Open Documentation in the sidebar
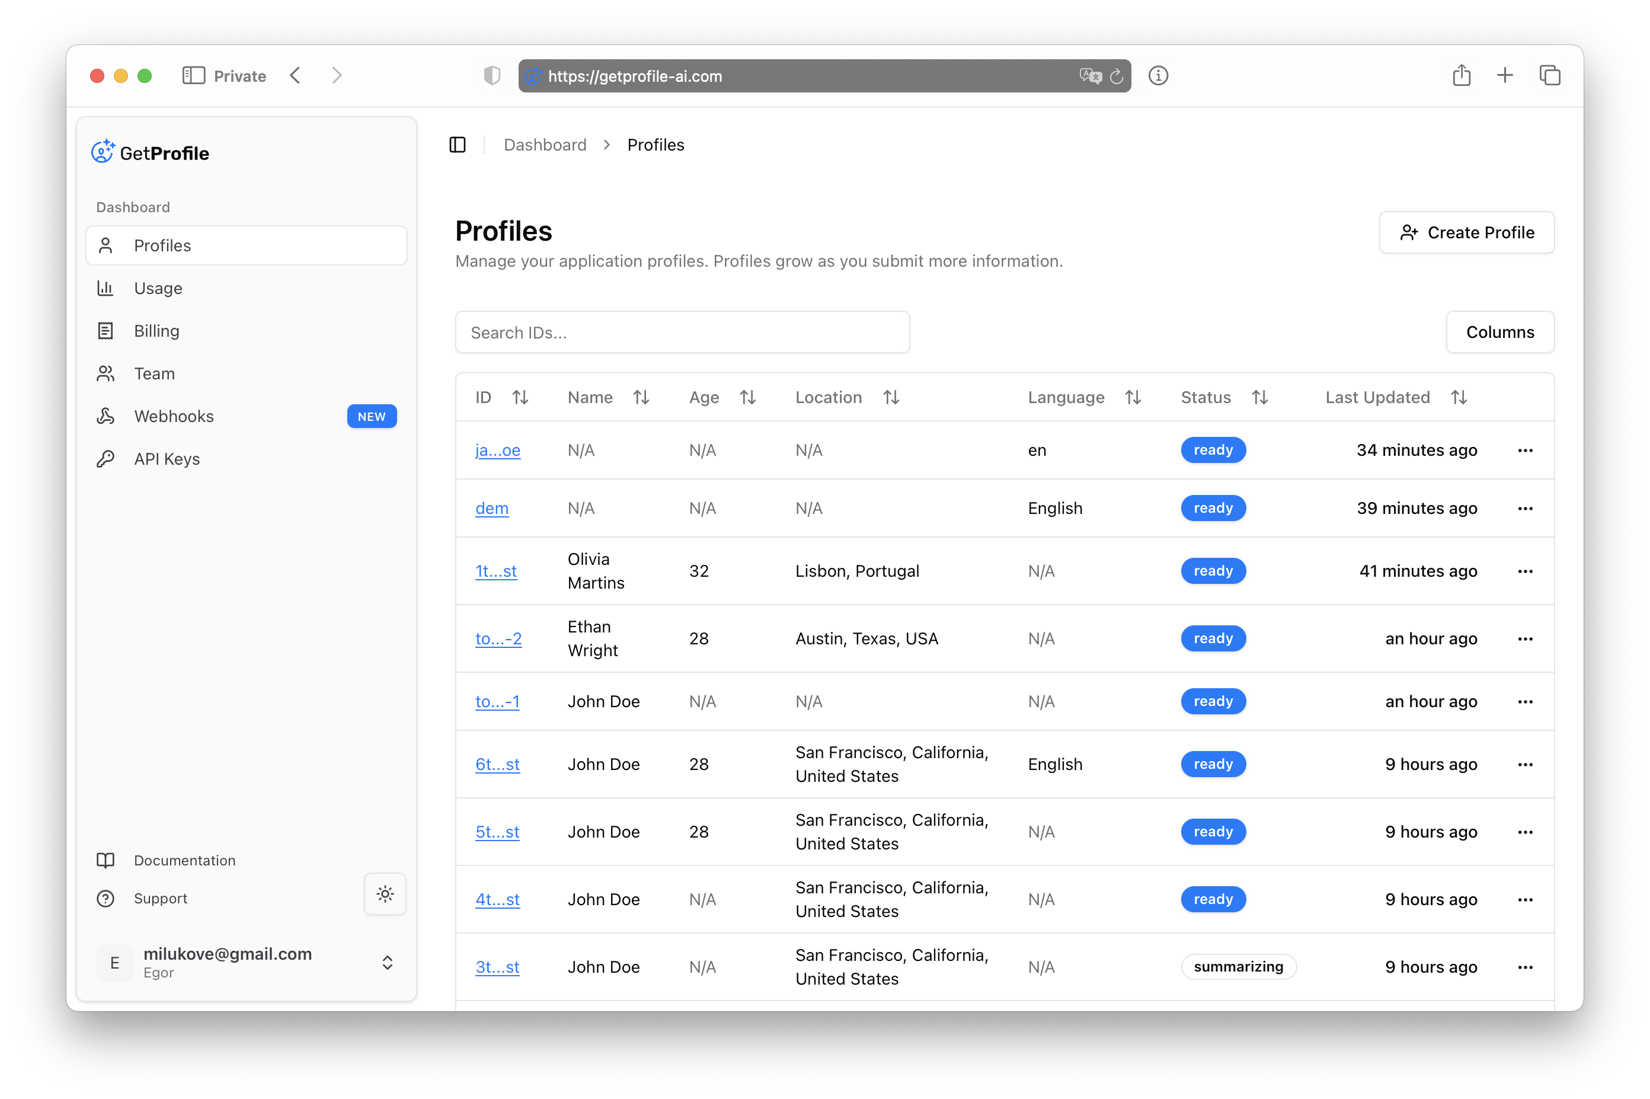Viewport: 1650px width, 1099px height. 184,860
